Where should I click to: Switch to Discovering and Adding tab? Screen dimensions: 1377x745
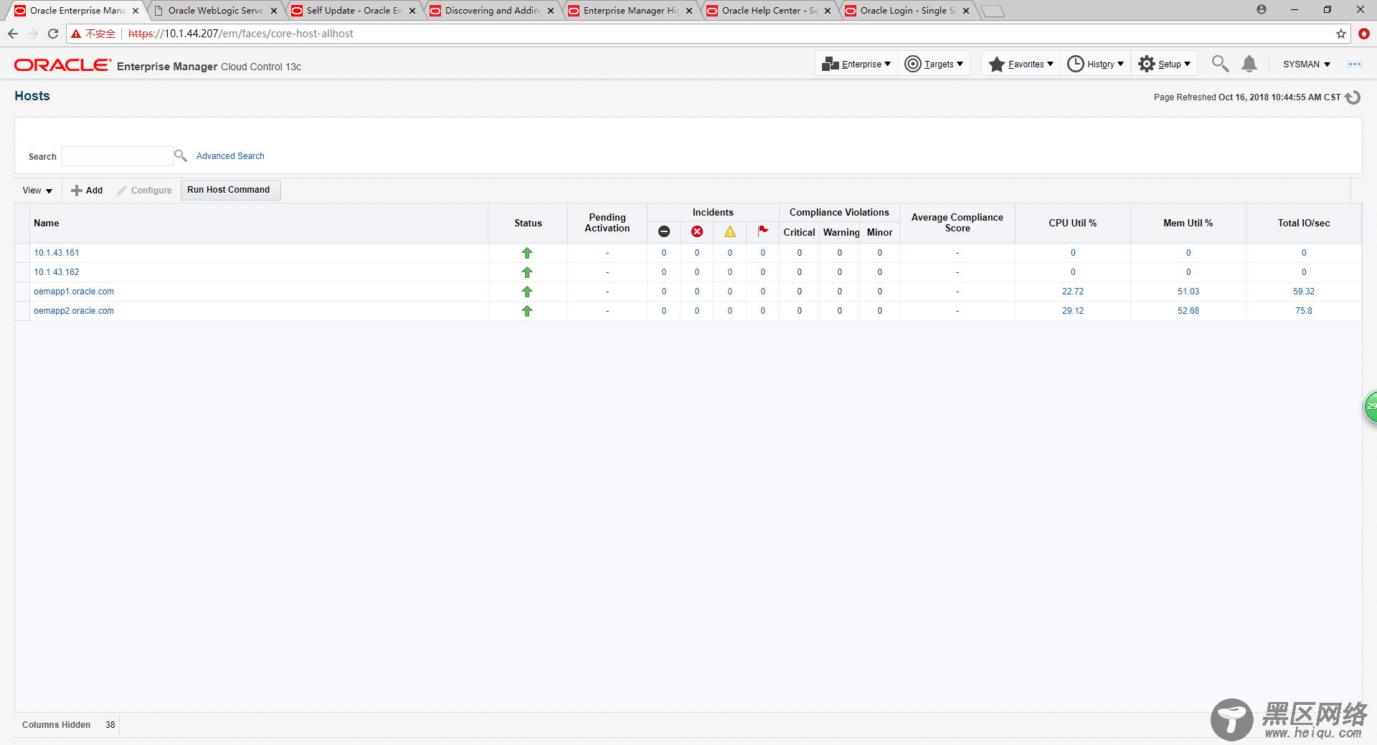coord(492,10)
